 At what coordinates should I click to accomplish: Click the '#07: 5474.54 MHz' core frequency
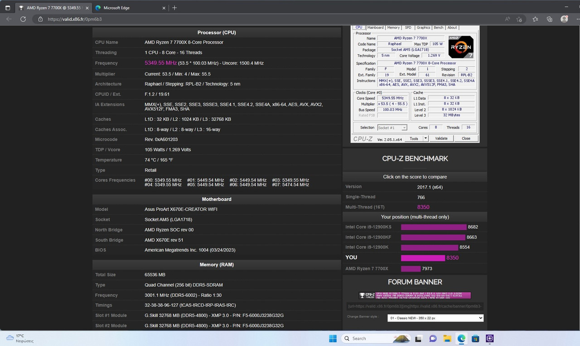pos(290,185)
